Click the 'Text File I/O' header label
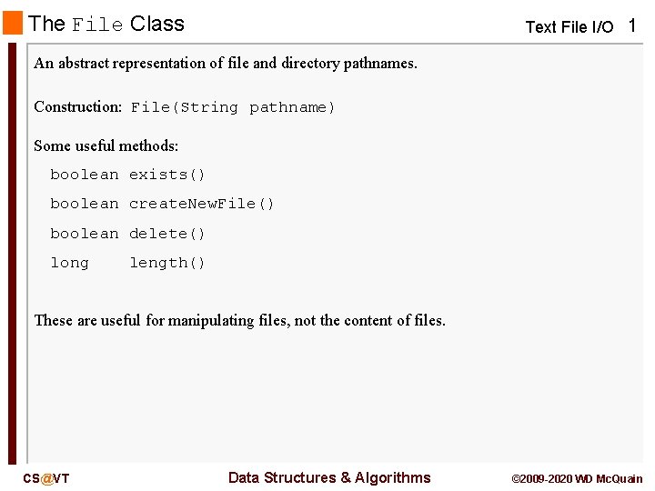The image size is (655, 491). (x=569, y=27)
